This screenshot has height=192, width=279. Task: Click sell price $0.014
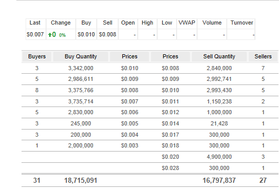(170, 124)
